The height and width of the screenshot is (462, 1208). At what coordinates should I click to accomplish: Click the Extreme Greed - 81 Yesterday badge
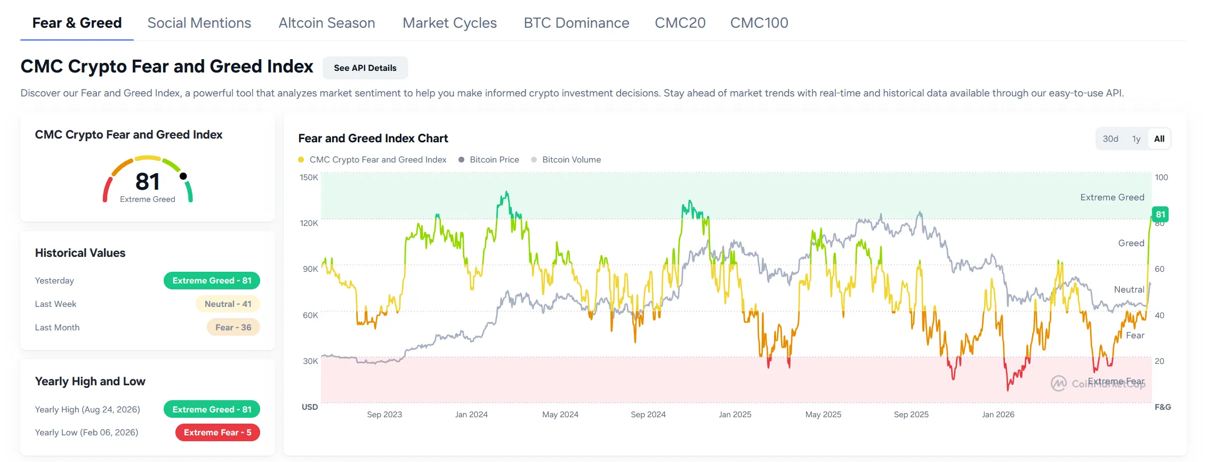(x=212, y=281)
